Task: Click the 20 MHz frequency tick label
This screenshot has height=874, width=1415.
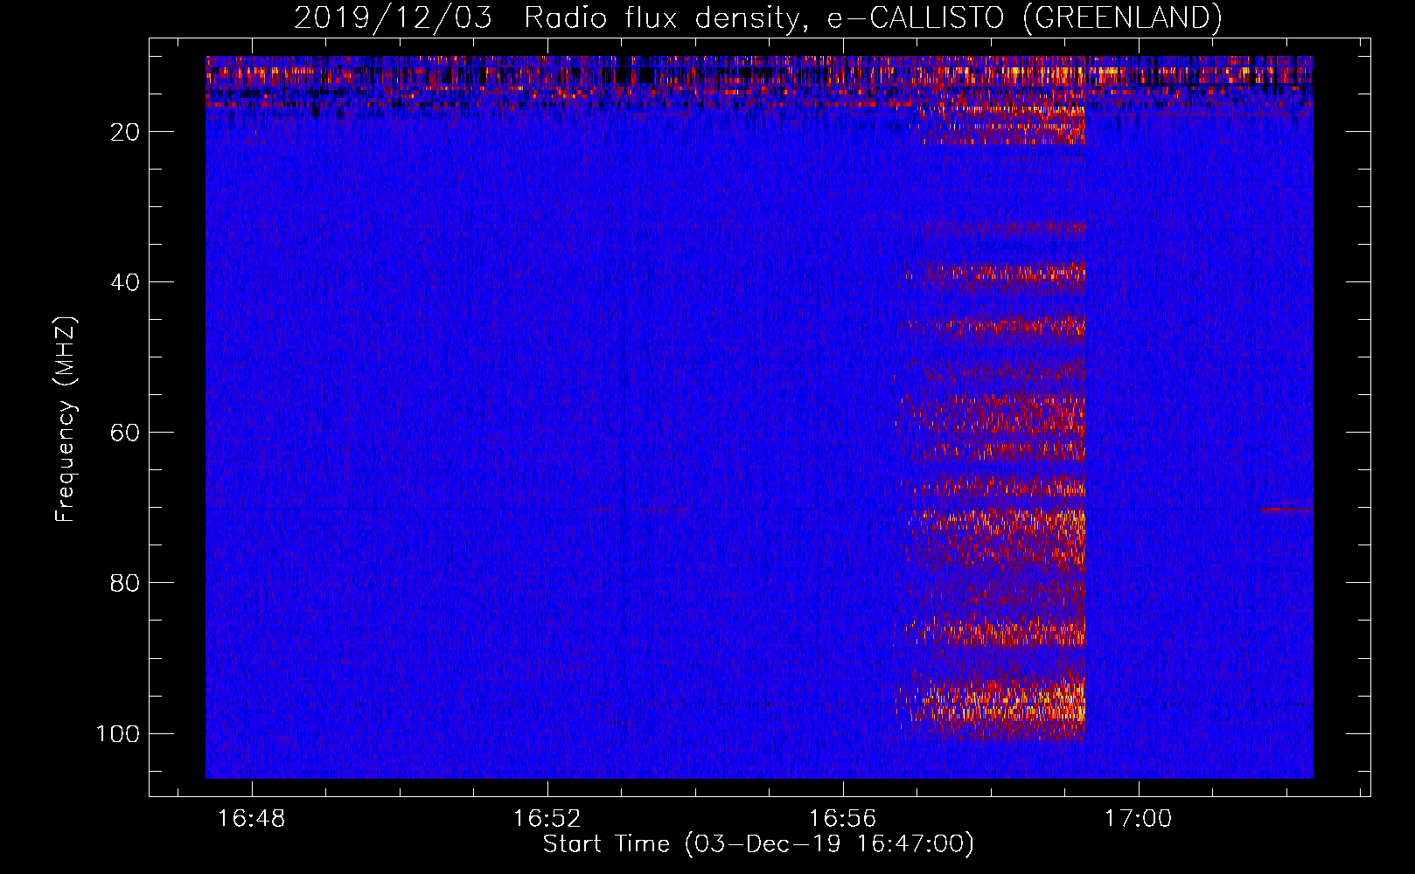Action: (x=125, y=132)
